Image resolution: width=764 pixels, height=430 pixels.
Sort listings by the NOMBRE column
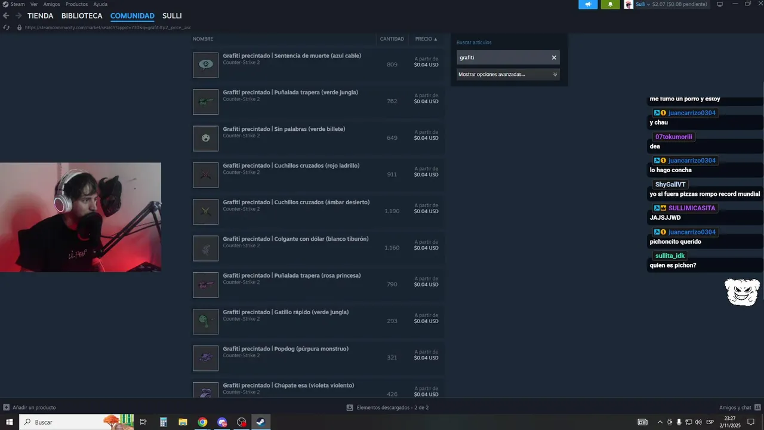203,39
